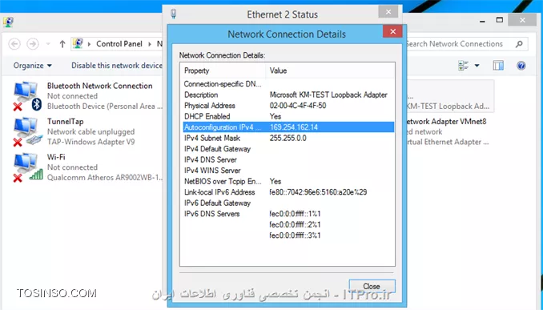Click the search magnifier icon
543x310 pixels.
(x=519, y=44)
